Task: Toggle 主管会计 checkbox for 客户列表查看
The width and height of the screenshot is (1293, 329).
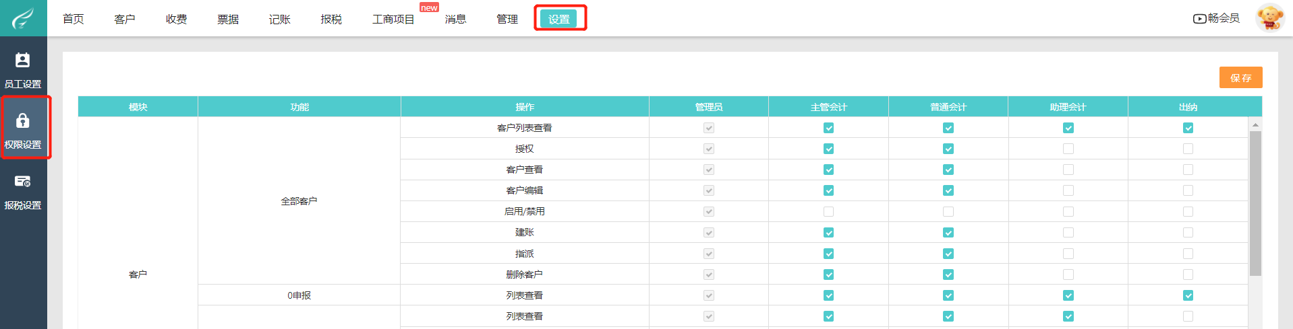Action: [x=828, y=128]
